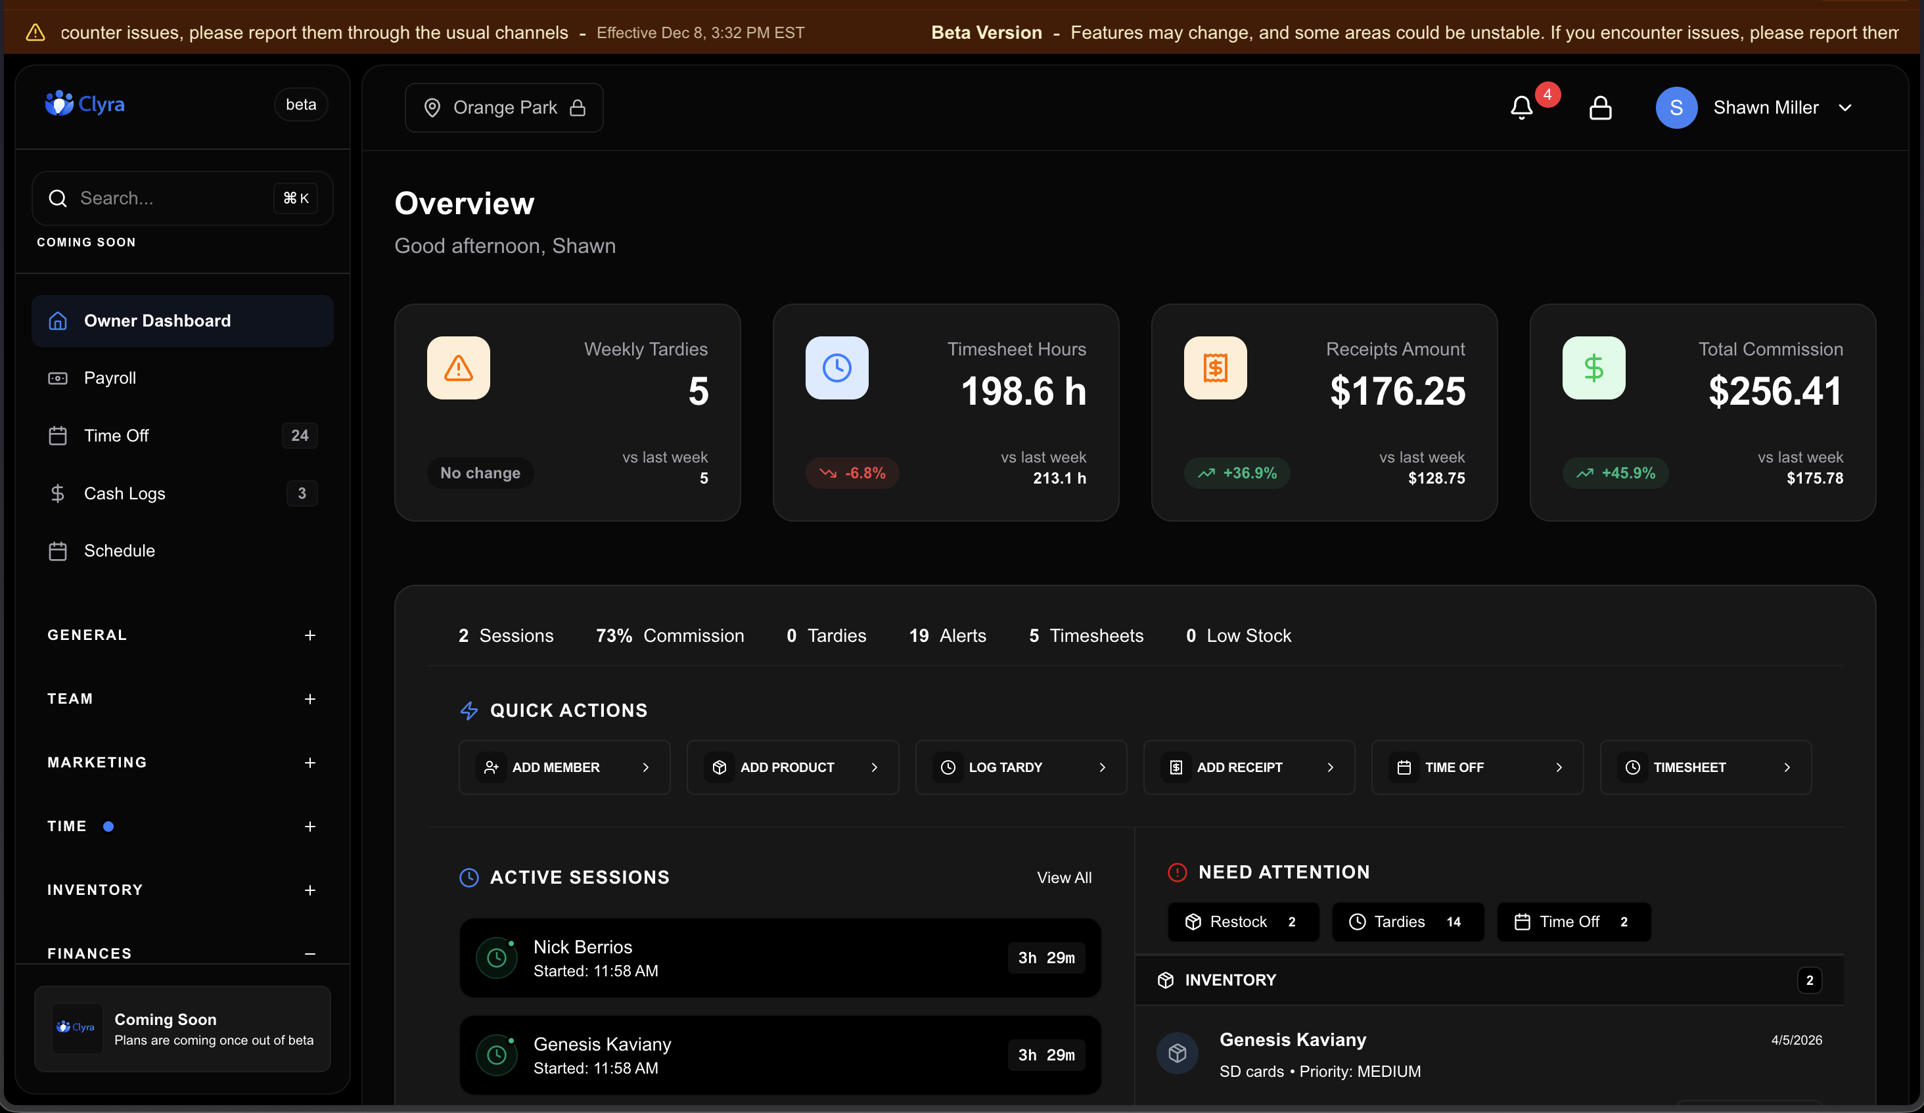The image size is (1924, 1113).
Task: Open the Orange Park location selector
Action: click(x=504, y=108)
